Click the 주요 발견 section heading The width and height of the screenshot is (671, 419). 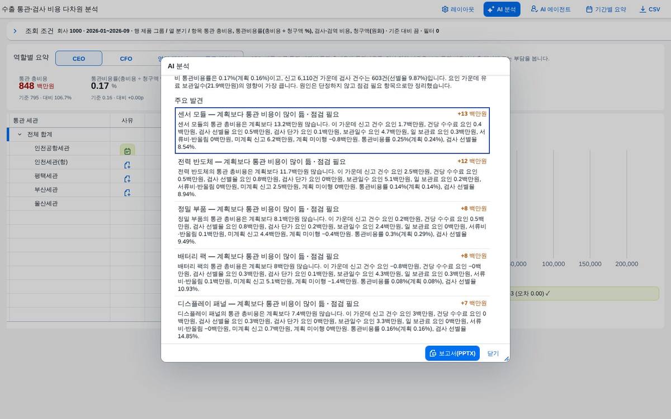pyautogui.click(x=188, y=100)
